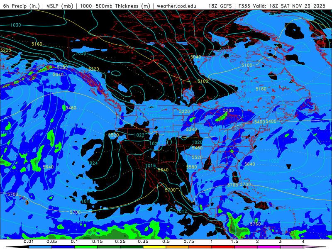Viewport: 332px width, 249px height.
Task: Click the 0.01 value on the precipitation scale
Action: (x=29, y=242)
